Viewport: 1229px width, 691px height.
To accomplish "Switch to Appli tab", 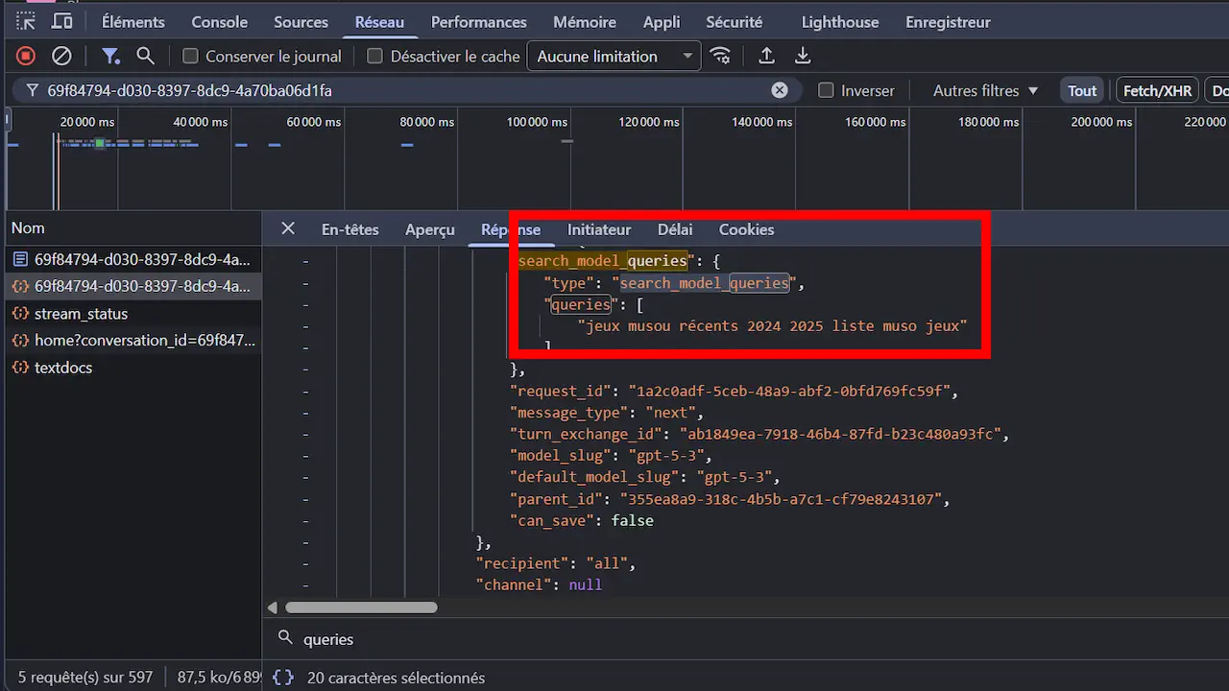I will [662, 22].
